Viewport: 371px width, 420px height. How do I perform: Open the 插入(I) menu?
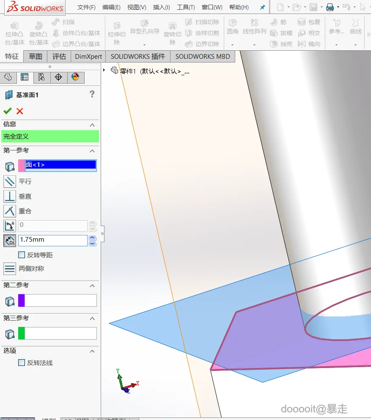[x=161, y=8]
